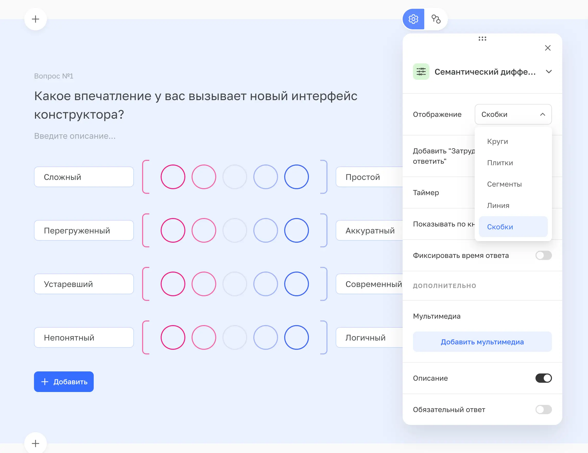The height and width of the screenshot is (453, 588).
Task: Select first pink circle in Перегруженный row
Action: 173,230
